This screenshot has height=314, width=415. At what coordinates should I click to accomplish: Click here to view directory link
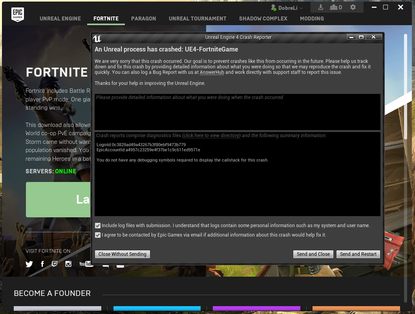pos(212,136)
